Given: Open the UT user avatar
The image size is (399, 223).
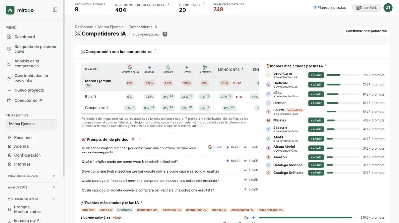Looking at the screenshot, I should click(x=388, y=7).
